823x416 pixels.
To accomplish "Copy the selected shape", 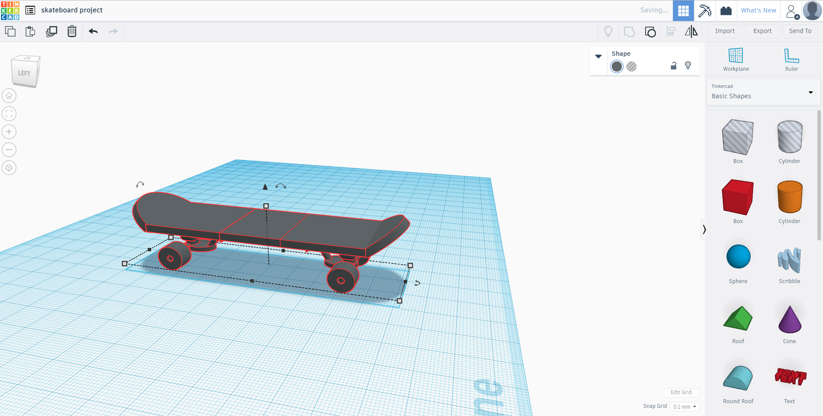I will coord(10,31).
